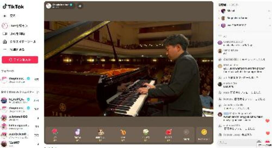Open the top-ranked viewer's avatar
Image resolution: width=272 pixels, height=148 pixels.
click(223, 11)
